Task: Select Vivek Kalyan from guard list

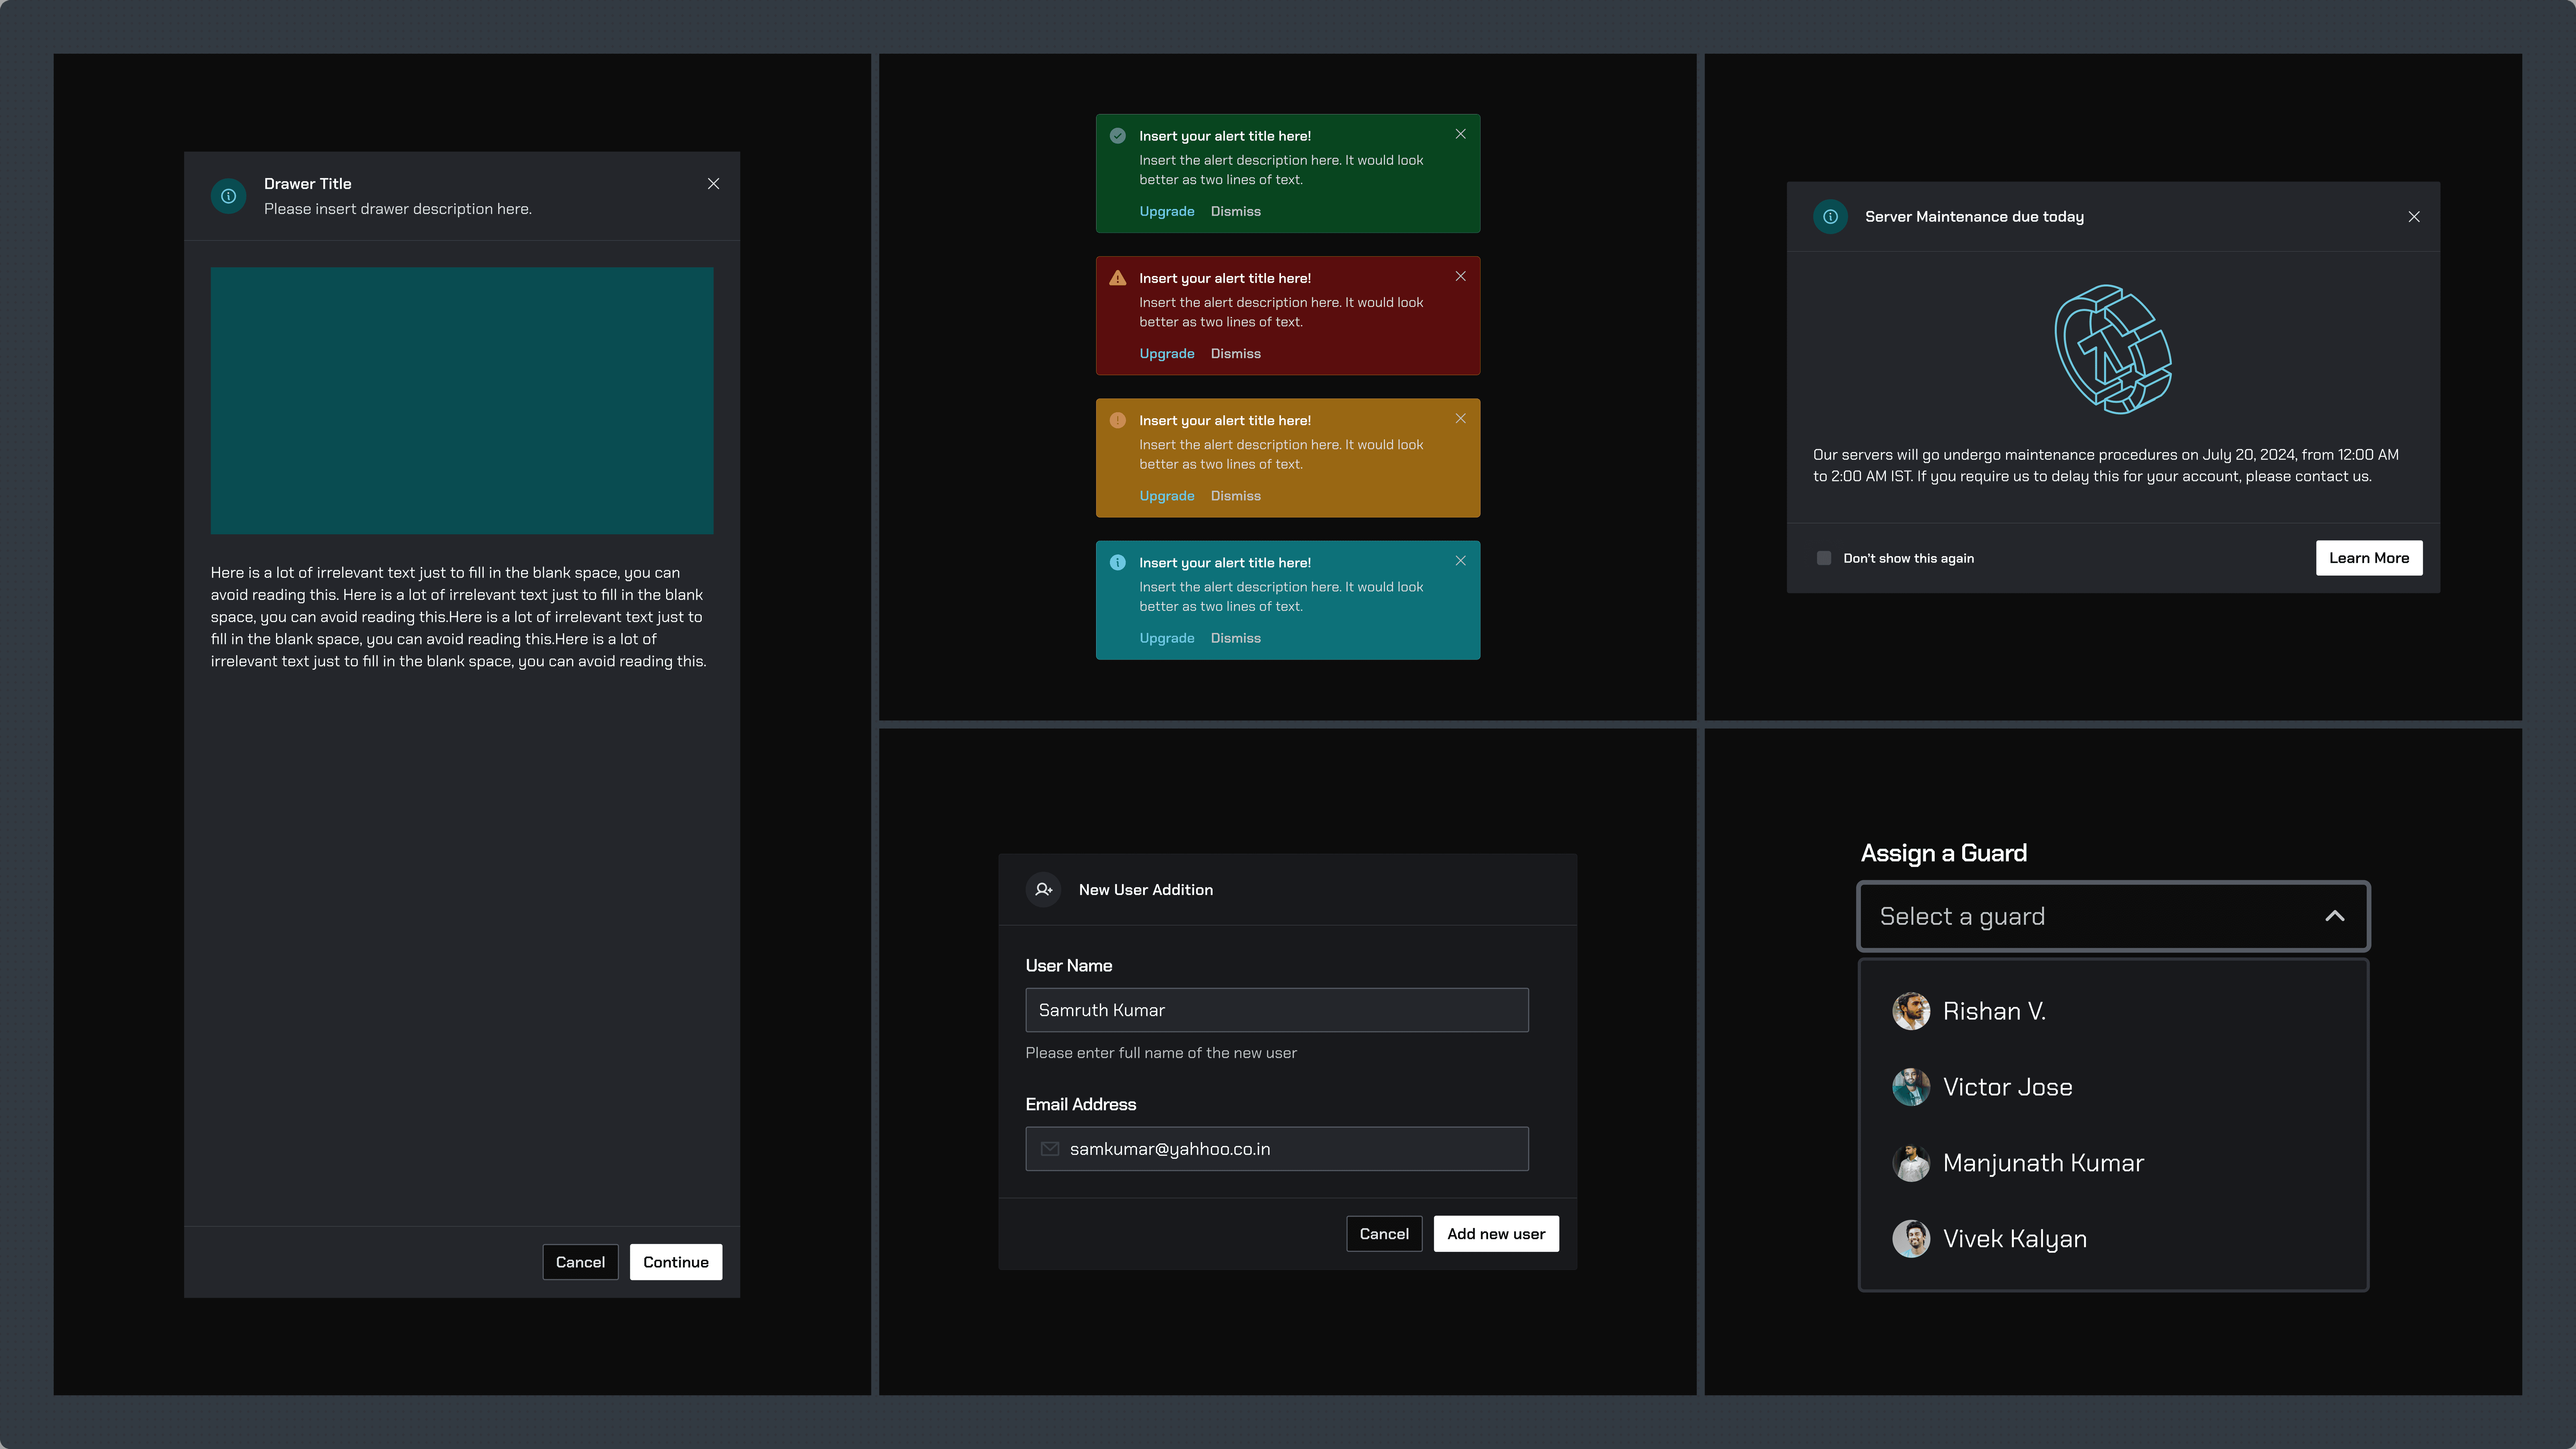Action: (x=2113, y=1239)
